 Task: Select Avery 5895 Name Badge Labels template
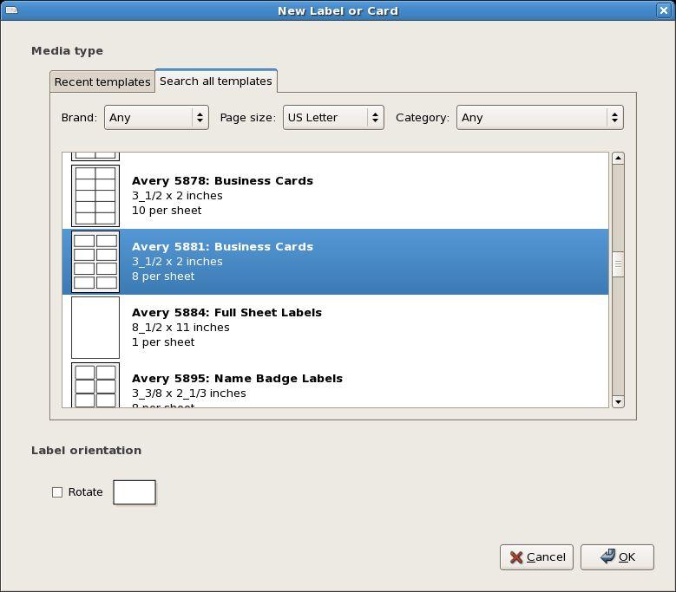click(336, 384)
